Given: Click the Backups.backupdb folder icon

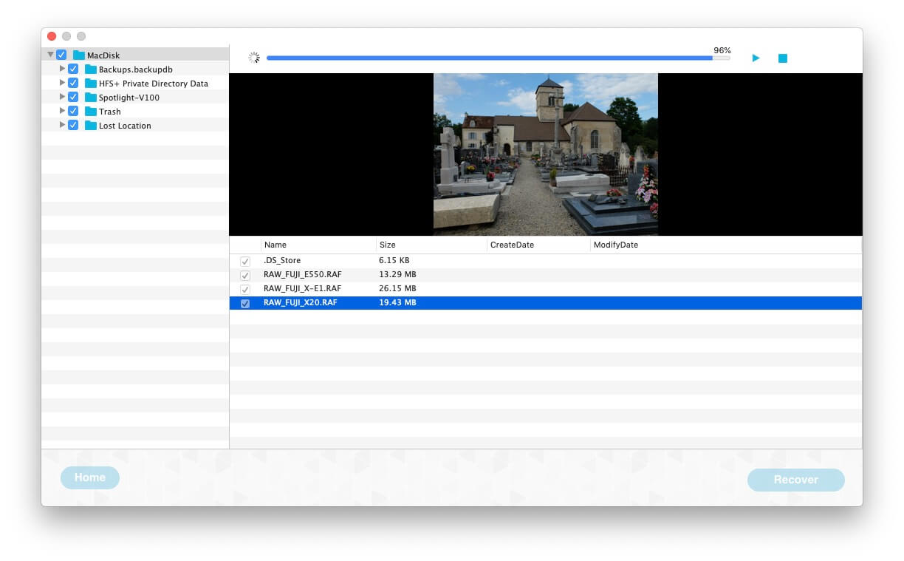Looking at the screenshot, I should (x=91, y=69).
